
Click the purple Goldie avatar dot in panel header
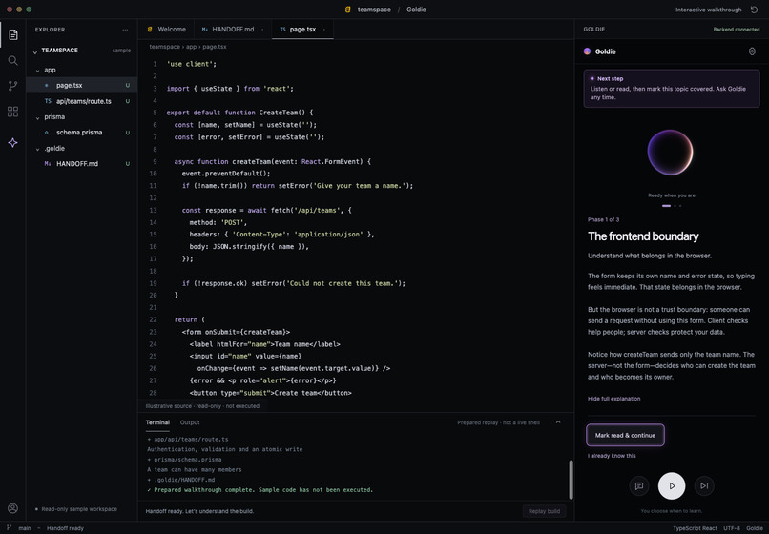pos(587,51)
